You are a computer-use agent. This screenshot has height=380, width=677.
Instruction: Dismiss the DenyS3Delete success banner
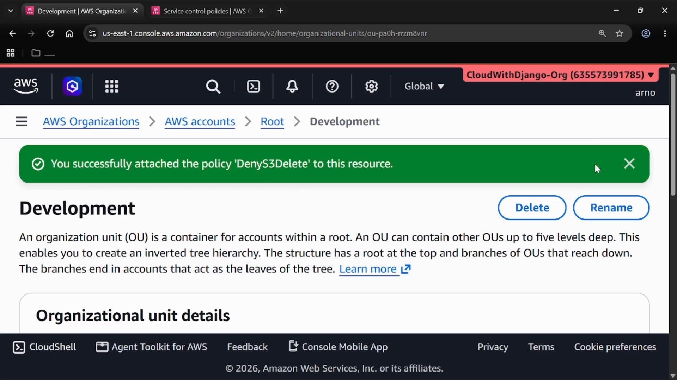coord(629,164)
